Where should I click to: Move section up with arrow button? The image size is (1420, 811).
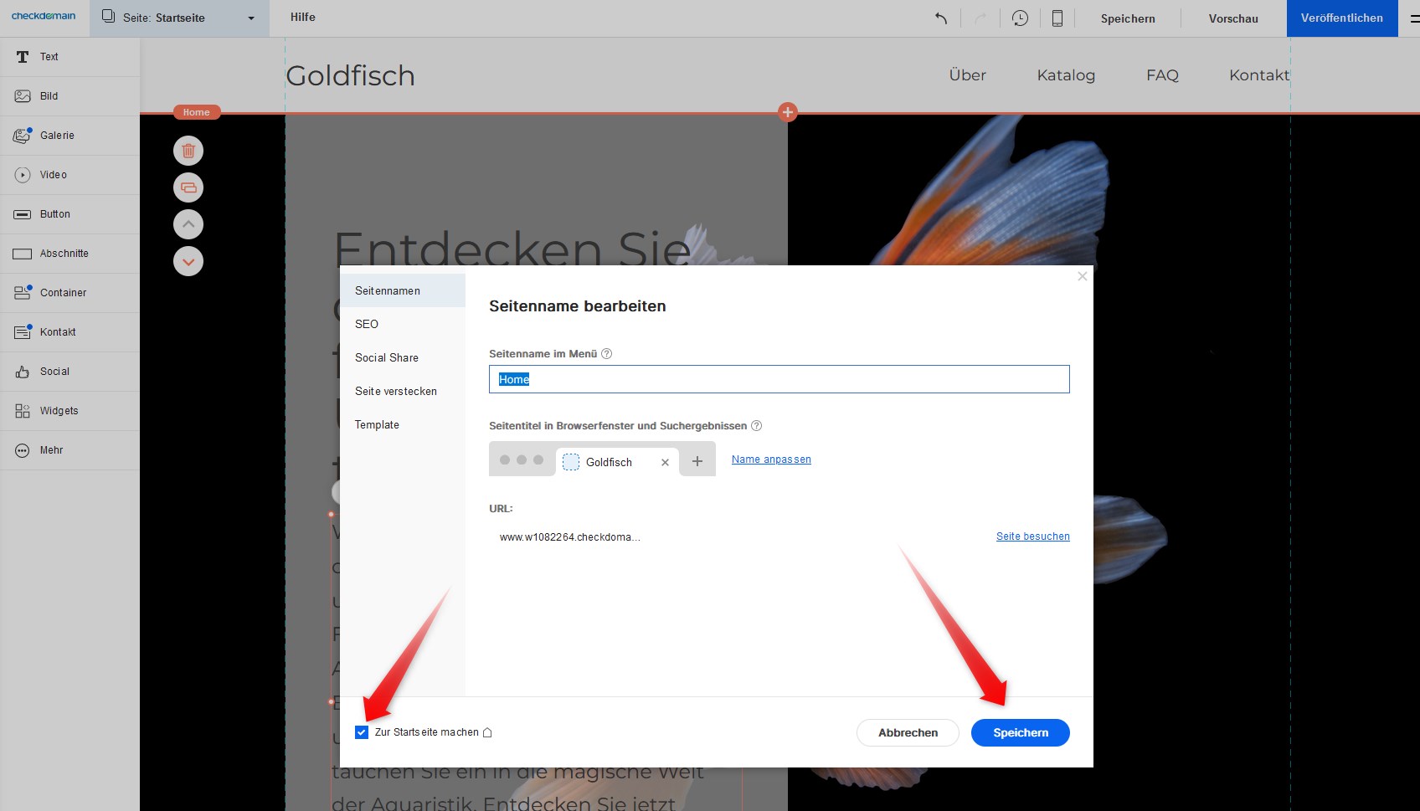click(x=188, y=224)
